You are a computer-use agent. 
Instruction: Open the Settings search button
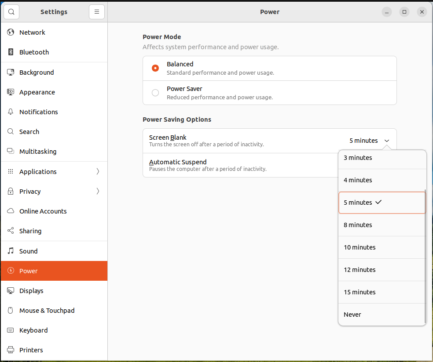(x=11, y=12)
